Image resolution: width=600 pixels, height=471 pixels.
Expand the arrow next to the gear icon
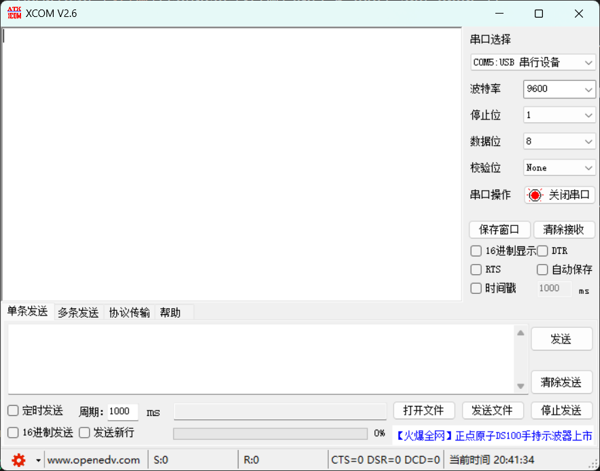click(38, 460)
